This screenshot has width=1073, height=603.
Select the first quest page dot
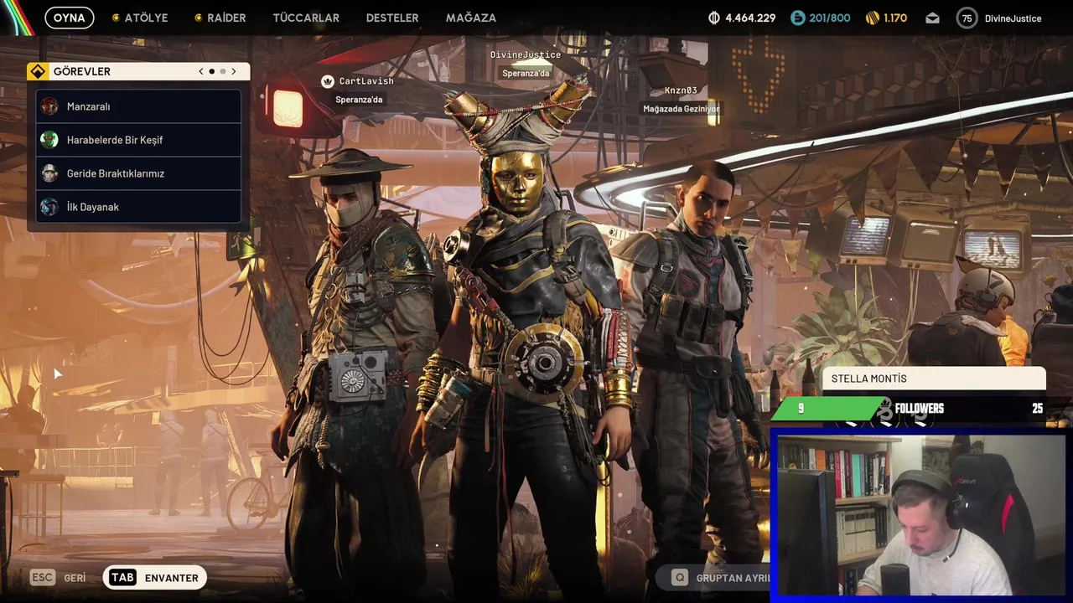coord(211,71)
